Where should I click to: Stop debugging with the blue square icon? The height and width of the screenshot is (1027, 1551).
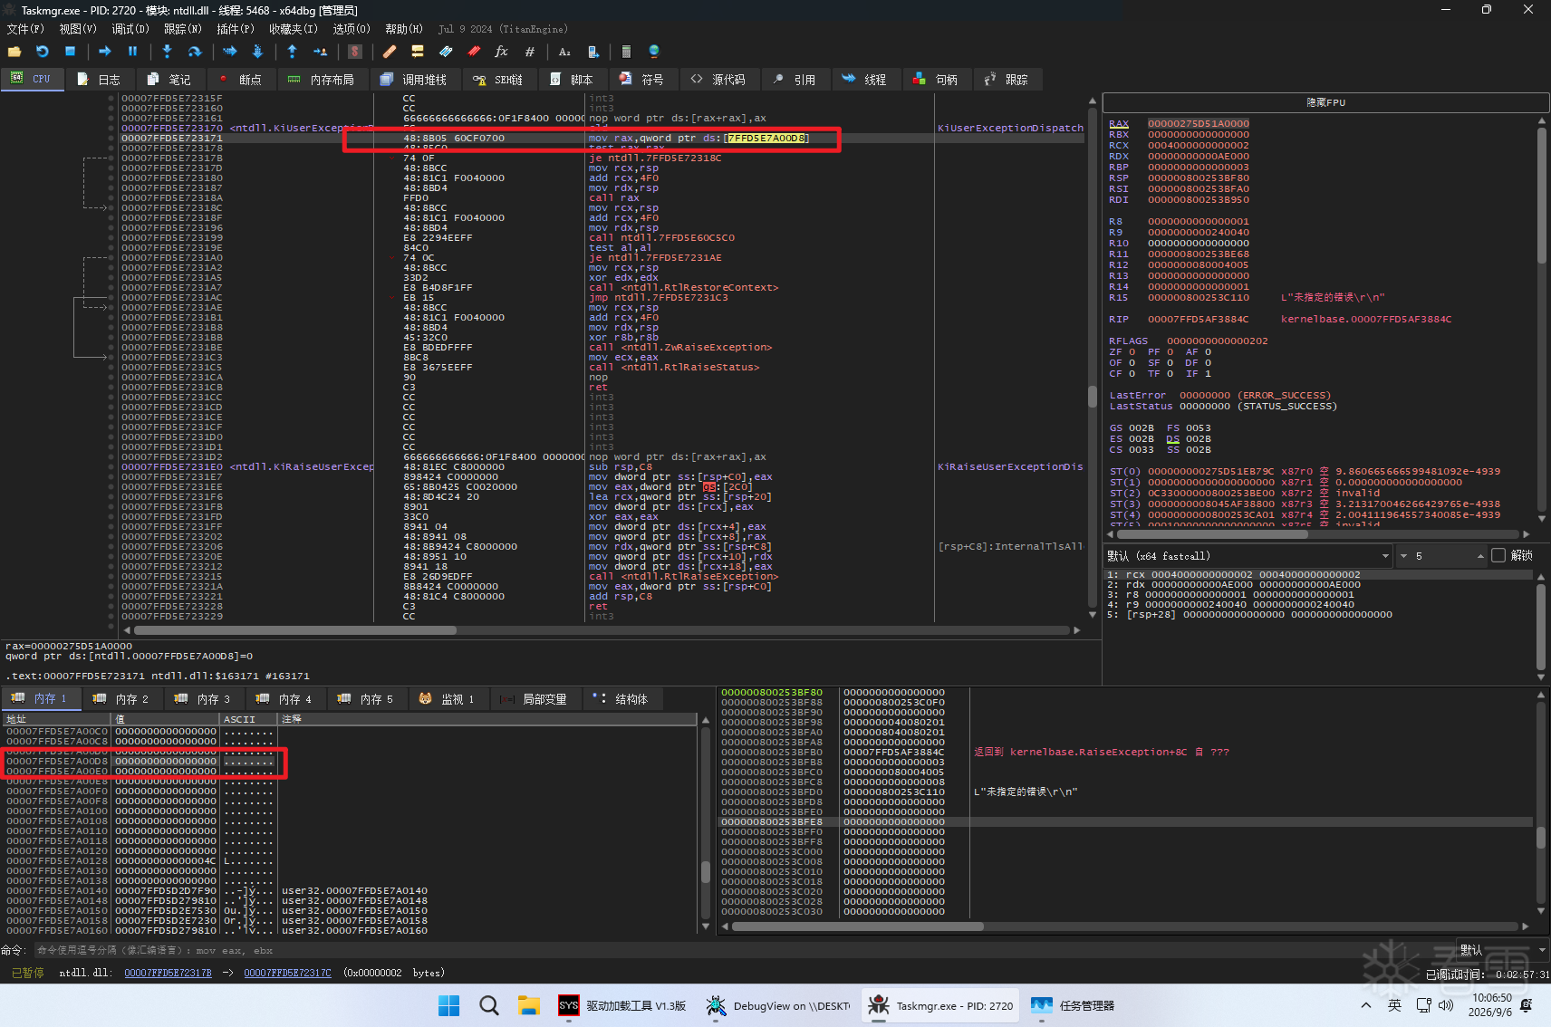(70, 52)
